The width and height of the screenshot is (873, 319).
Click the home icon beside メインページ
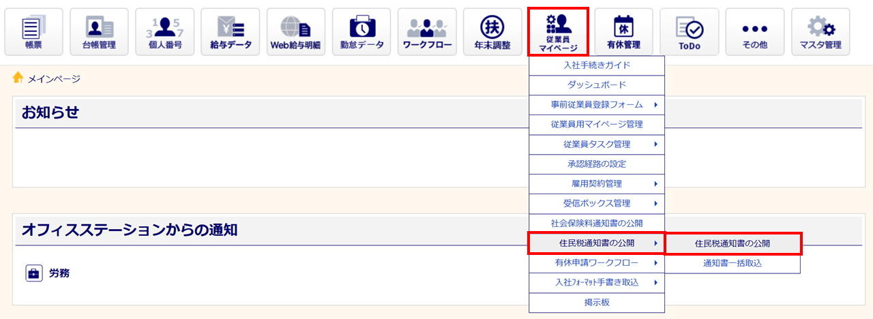18,78
